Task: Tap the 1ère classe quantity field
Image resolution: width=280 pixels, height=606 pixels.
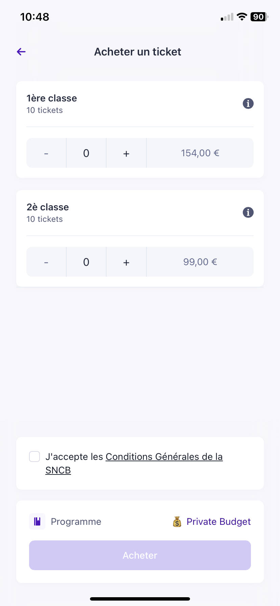Action: coord(86,153)
